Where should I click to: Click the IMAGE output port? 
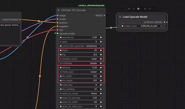click(x=104, y=15)
